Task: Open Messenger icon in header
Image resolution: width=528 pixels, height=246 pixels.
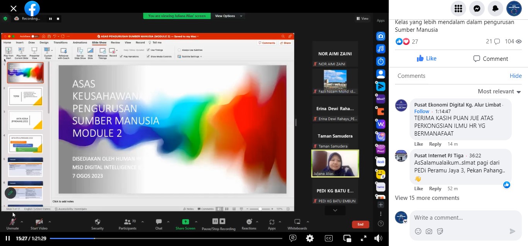Action: coord(477,9)
